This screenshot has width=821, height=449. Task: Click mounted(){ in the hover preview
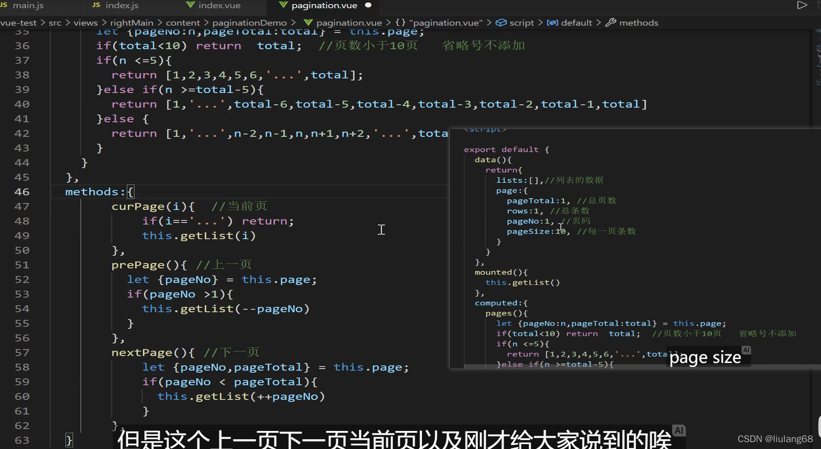pyautogui.click(x=501, y=272)
